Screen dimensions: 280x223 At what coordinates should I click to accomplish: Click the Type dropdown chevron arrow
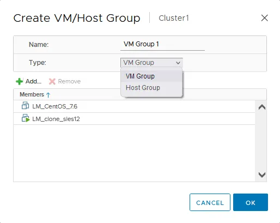pos(178,63)
